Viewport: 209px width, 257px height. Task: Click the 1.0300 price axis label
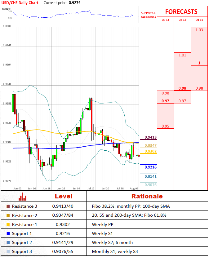tap(7, 26)
